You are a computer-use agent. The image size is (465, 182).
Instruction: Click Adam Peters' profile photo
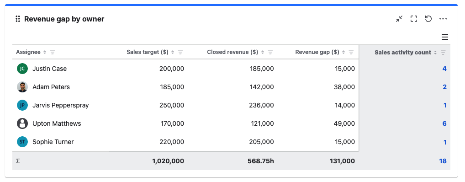coord(22,87)
